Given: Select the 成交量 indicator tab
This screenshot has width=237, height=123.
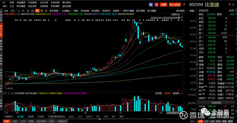Looking at the screenshot, I should point(20,116).
